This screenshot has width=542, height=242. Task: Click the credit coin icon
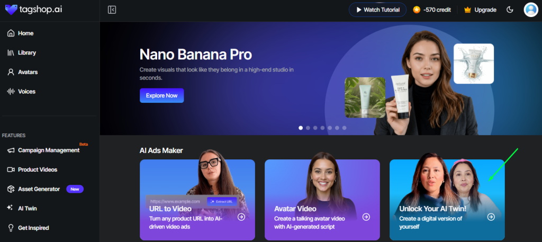pyautogui.click(x=417, y=10)
